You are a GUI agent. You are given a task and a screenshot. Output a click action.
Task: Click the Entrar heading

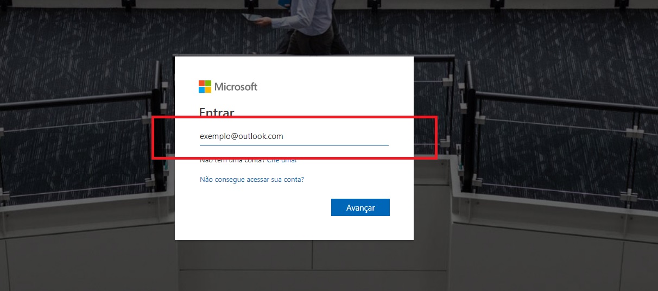217,112
